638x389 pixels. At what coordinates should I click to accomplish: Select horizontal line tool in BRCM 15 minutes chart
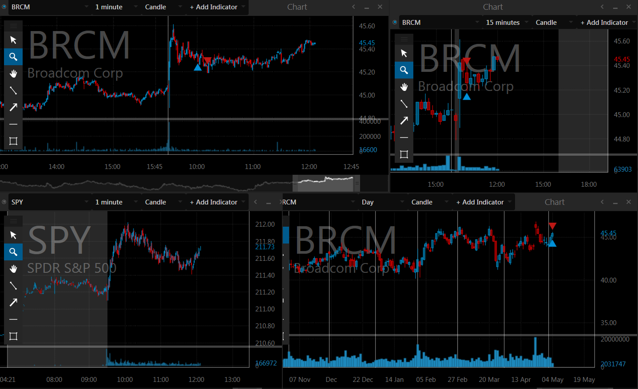(x=404, y=138)
